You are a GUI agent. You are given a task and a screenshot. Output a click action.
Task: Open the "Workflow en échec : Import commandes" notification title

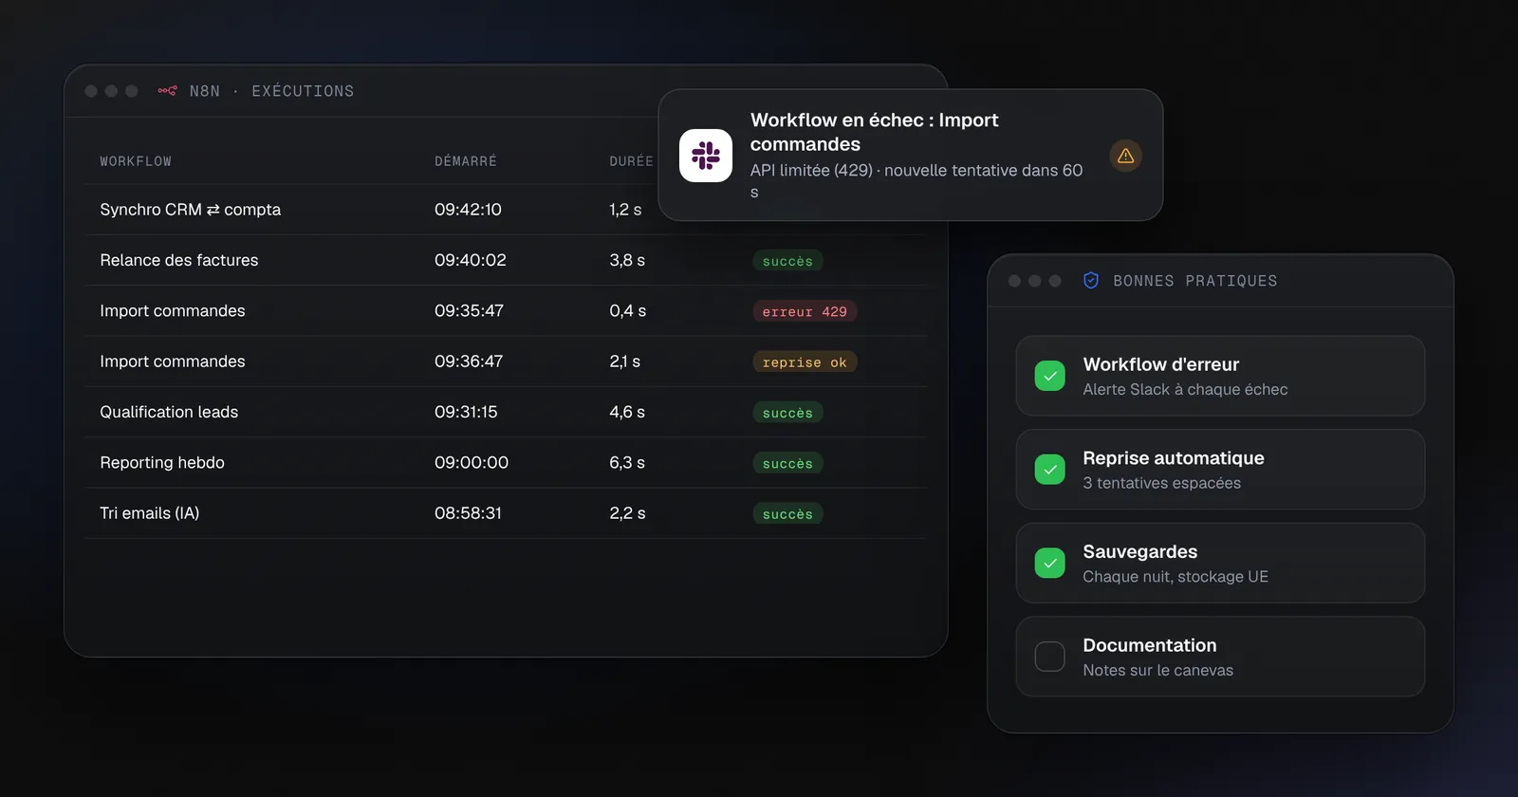click(x=875, y=132)
